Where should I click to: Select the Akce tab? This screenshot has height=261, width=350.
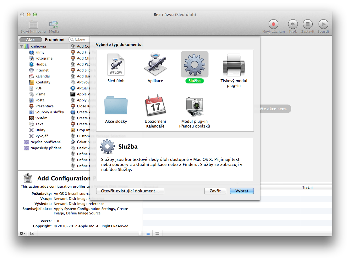tap(31, 40)
